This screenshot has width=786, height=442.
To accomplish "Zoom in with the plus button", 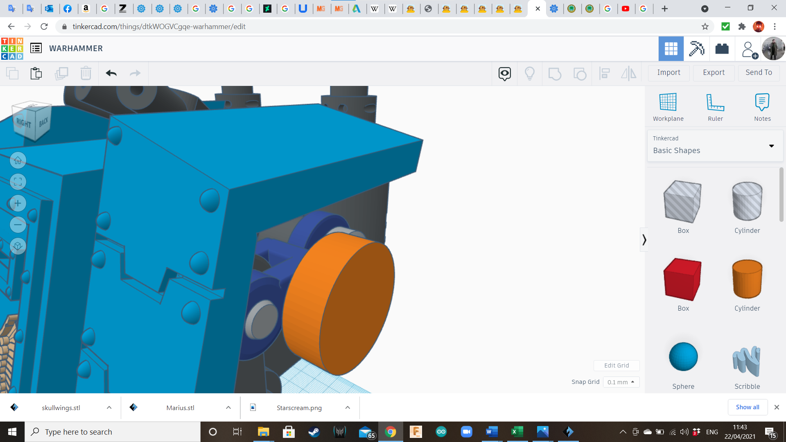I will 18,203.
